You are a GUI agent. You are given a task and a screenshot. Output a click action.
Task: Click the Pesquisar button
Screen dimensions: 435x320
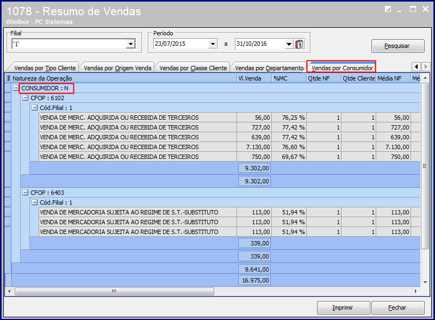[397, 46]
